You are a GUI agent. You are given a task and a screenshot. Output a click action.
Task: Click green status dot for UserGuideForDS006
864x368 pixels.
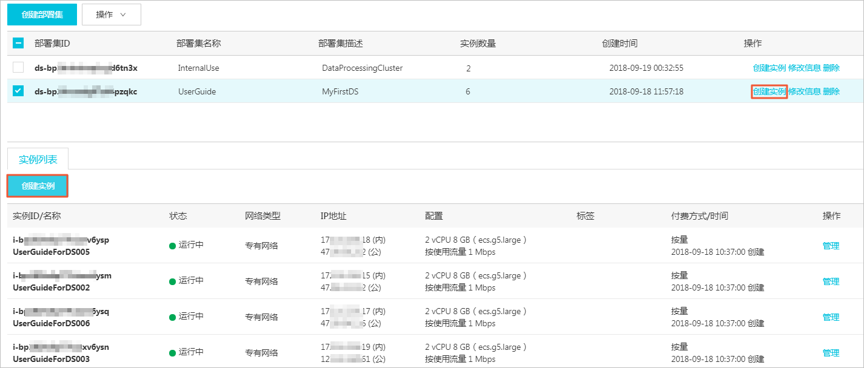[x=172, y=317]
